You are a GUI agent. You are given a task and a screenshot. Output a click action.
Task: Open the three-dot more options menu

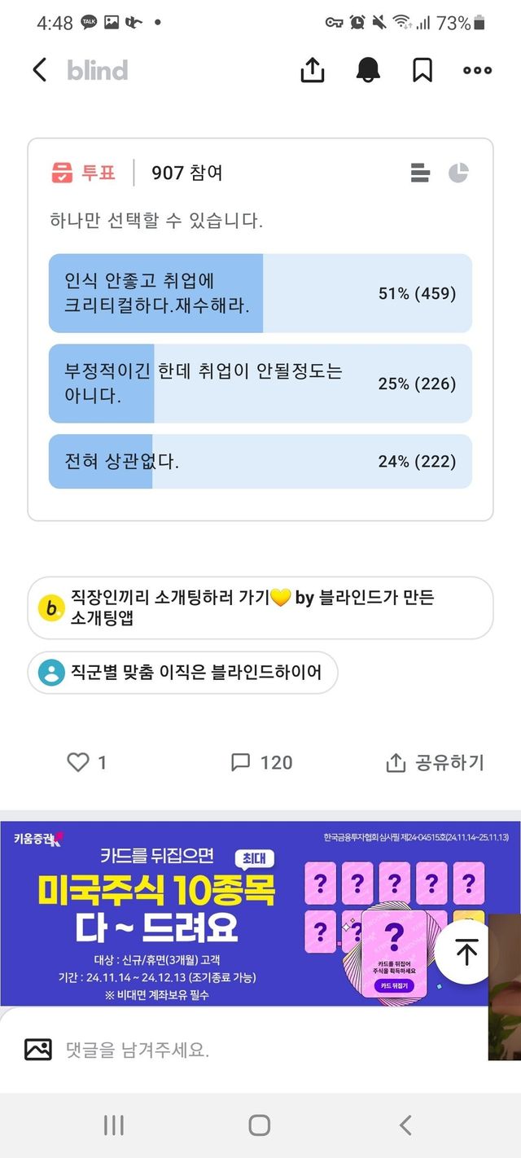coord(477,71)
